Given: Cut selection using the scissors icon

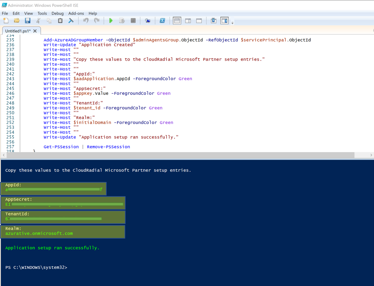Looking at the screenshot, I should click(x=38, y=21).
